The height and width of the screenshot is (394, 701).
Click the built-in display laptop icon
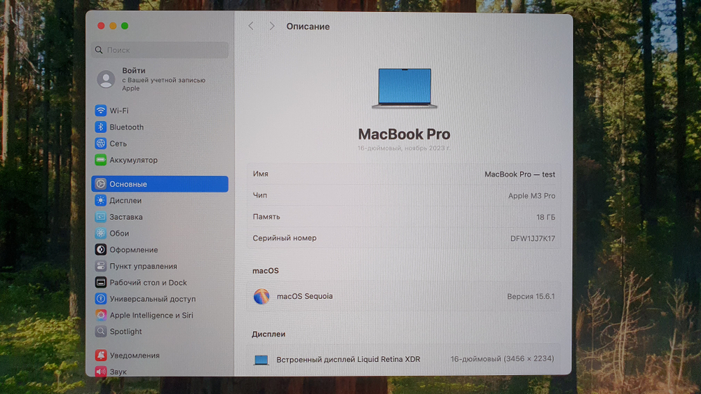(x=261, y=360)
